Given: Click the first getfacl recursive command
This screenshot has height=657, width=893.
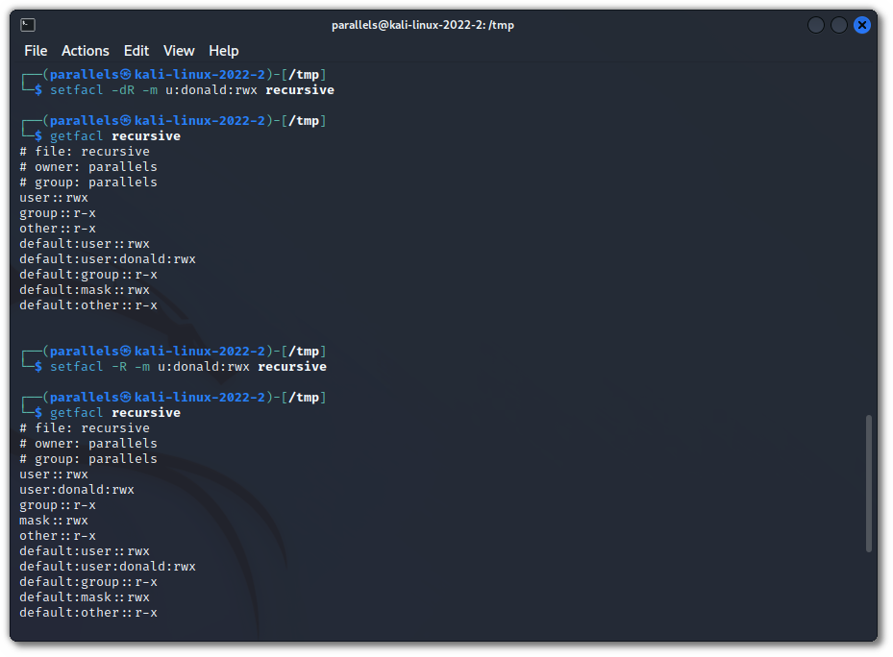Looking at the screenshot, I should [115, 136].
